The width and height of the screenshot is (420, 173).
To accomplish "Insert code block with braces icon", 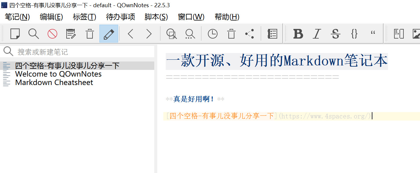I will (354, 34).
